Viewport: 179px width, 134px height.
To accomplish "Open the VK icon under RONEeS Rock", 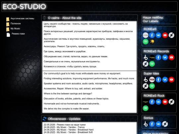I will coord(158,102).
